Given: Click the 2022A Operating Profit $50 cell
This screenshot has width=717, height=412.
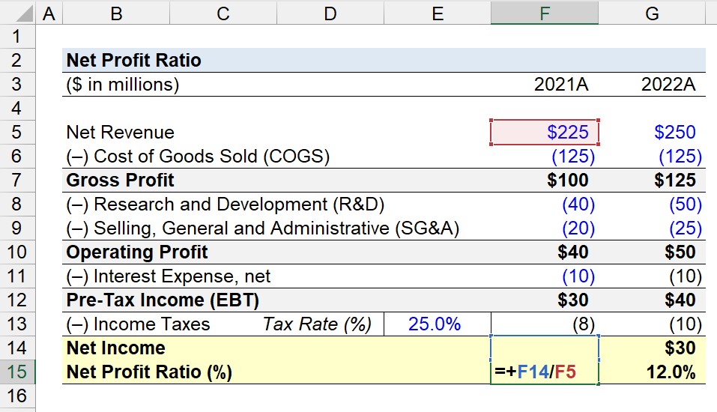Looking at the screenshot, I should 652,252.
